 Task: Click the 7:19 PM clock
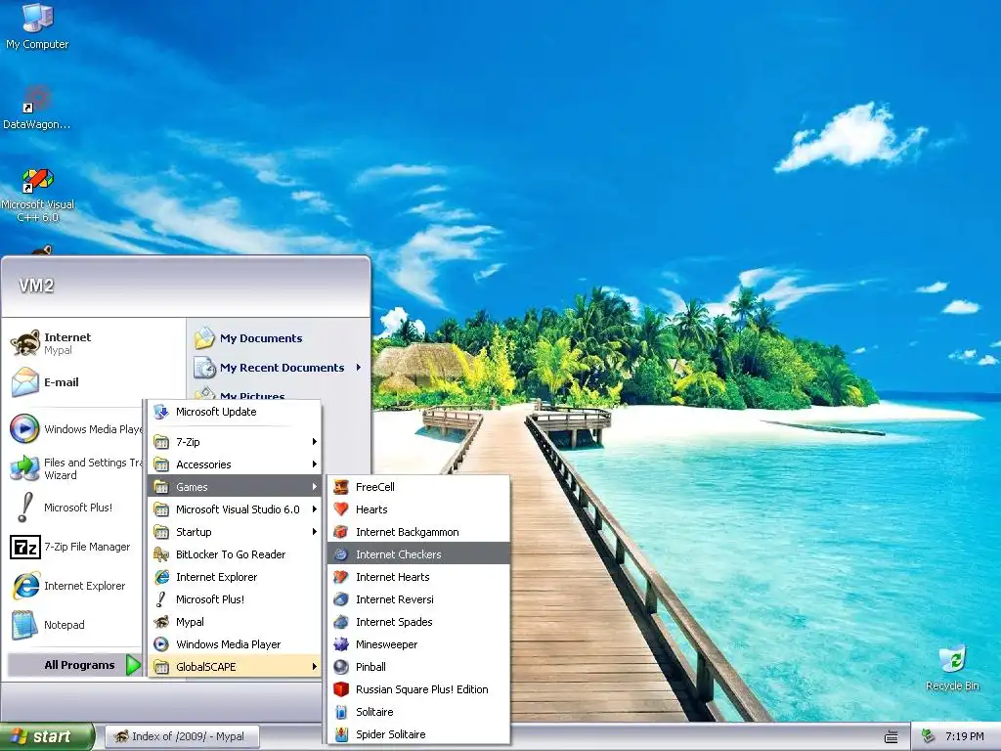point(965,736)
